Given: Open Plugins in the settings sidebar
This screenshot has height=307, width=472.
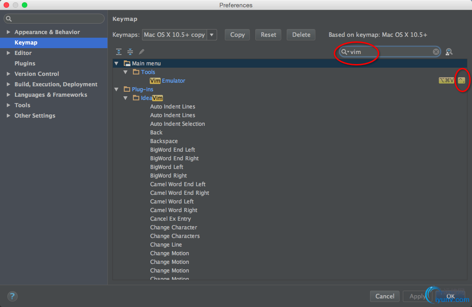Looking at the screenshot, I should click(25, 64).
